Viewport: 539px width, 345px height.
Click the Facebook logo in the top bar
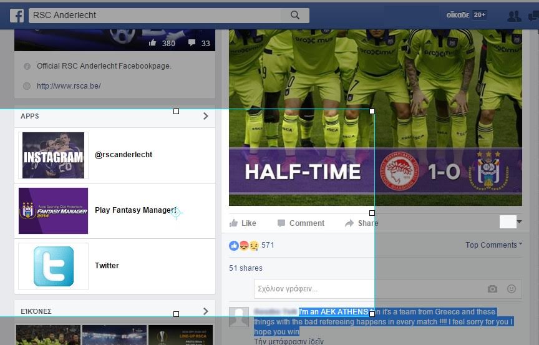tap(16, 15)
